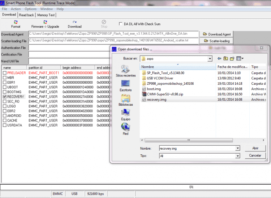This screenshot has height=198, width=271.
Task: Switch to the Memory Test tab
Action: (x=46, y=15)
